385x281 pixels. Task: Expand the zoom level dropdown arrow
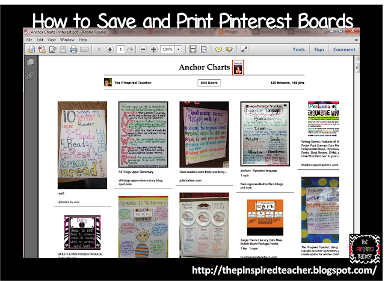179,49
